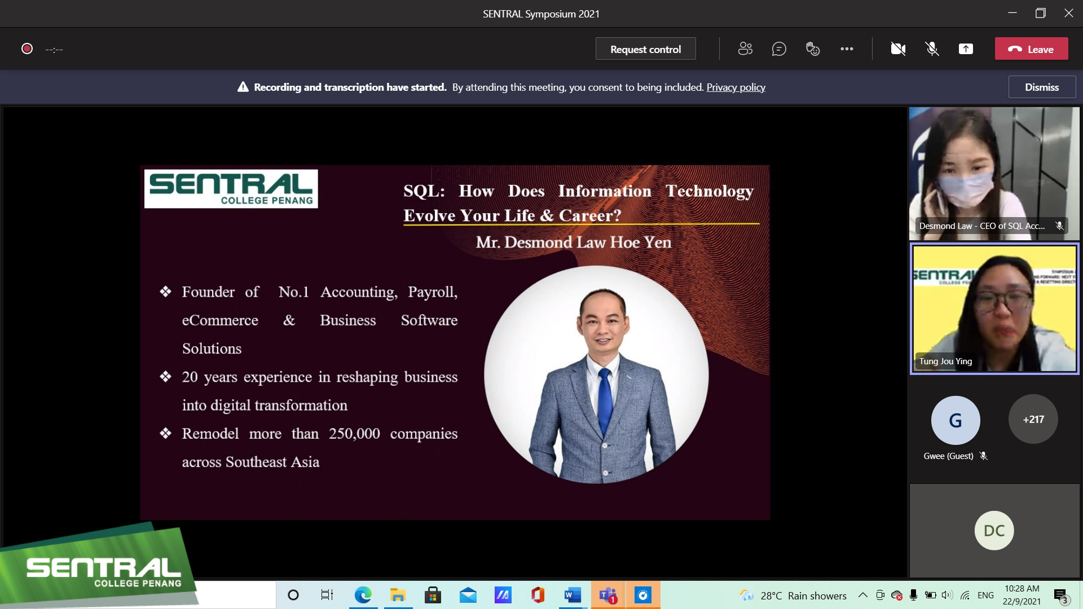The height and width of the screenshot is (609, 1083).
Task: Share content with the share tray icon
Action: coord(966,49)
